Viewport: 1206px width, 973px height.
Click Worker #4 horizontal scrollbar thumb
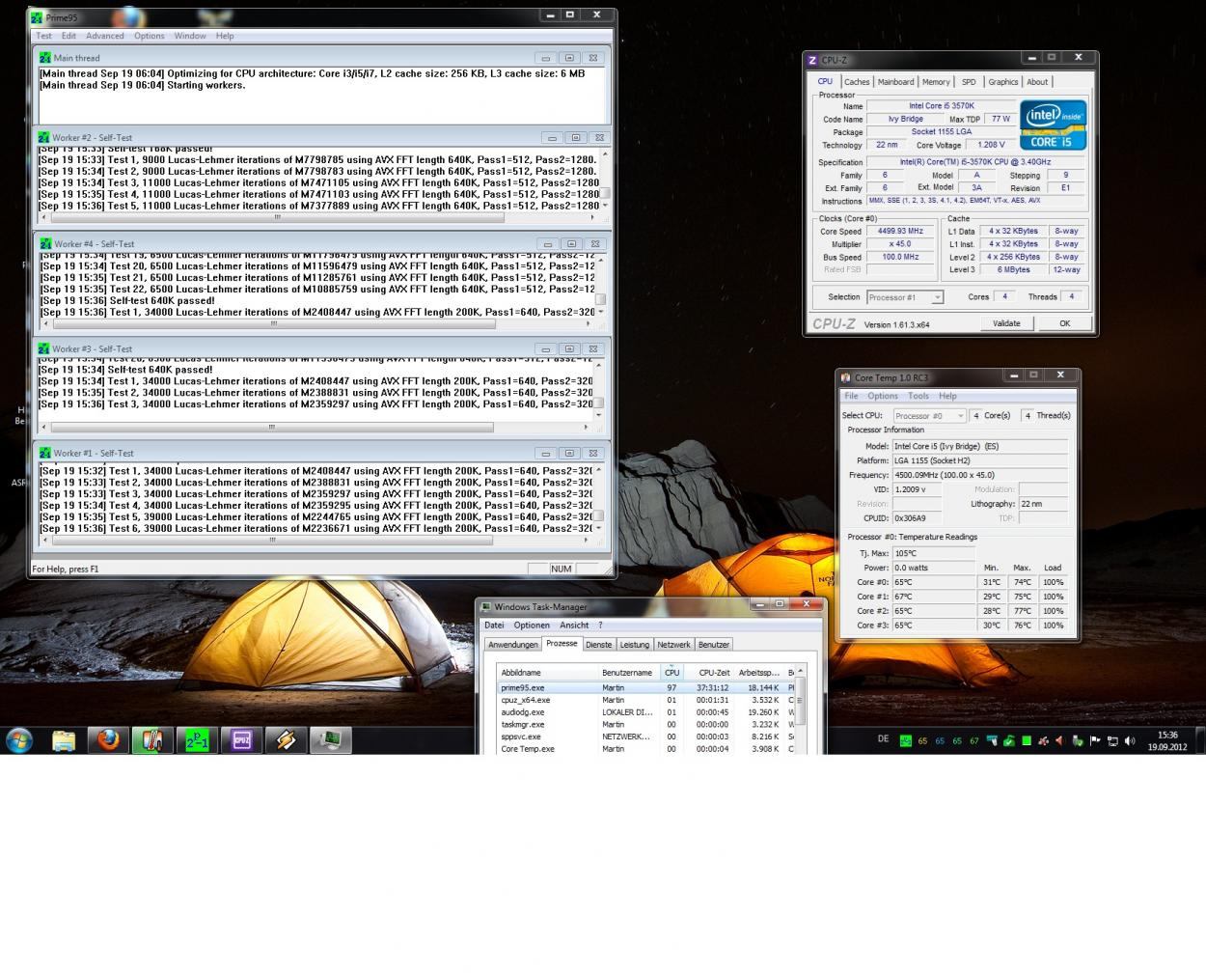[274, 324]
